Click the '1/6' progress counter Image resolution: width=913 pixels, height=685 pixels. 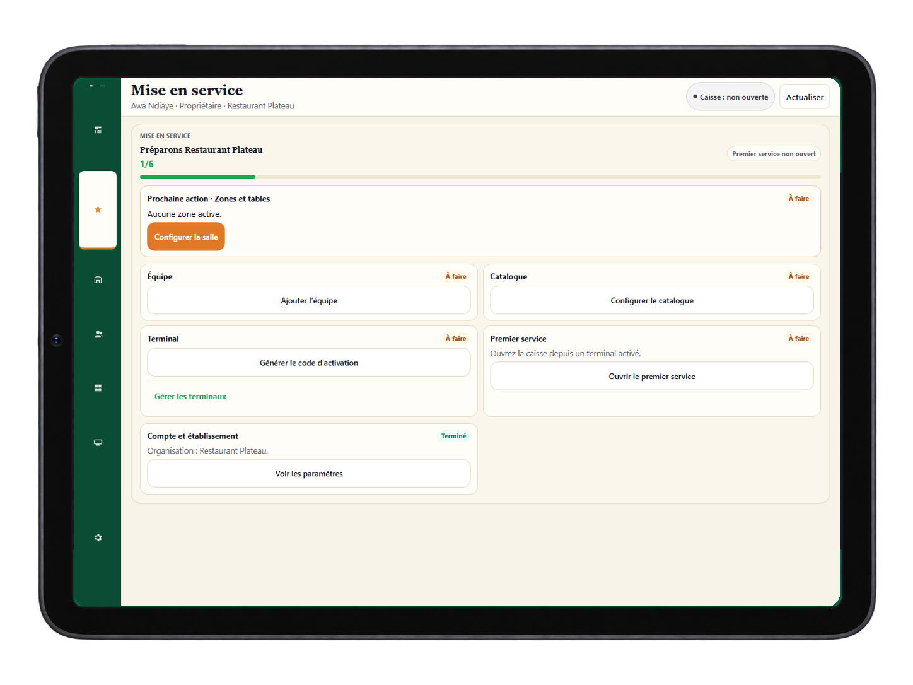[x=147, y=164]
